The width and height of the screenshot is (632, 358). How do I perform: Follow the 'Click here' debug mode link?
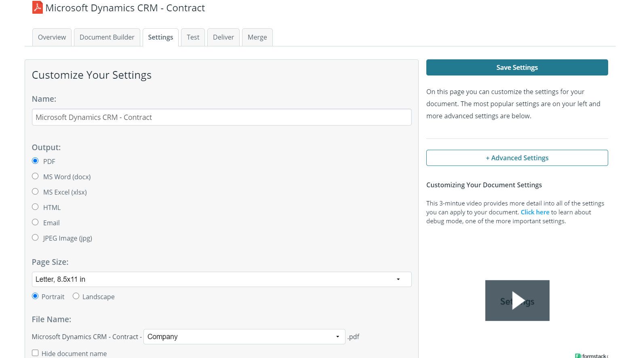click(x=535, y=212)
